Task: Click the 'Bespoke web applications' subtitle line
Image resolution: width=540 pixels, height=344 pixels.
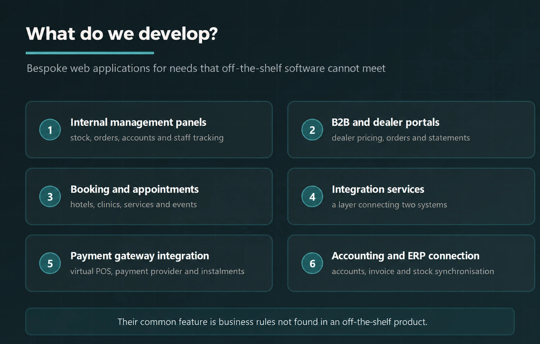Action: pos(206,68)
